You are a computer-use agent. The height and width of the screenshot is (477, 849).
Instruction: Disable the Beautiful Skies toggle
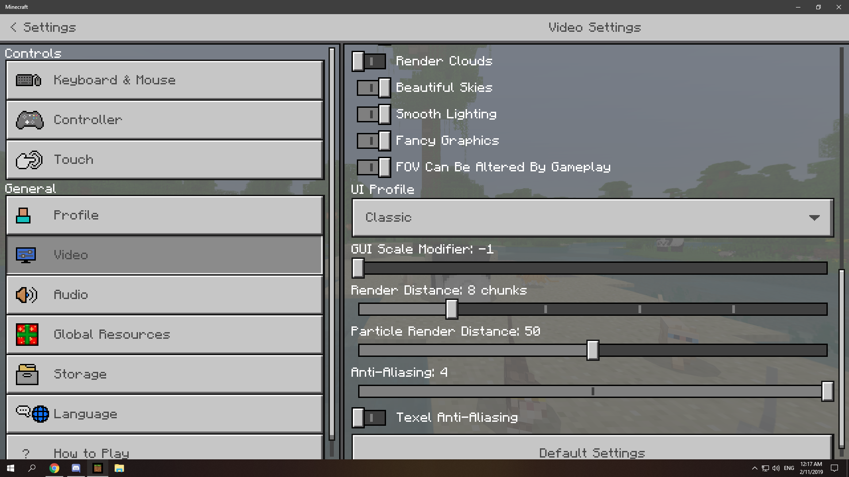[374, 88]
